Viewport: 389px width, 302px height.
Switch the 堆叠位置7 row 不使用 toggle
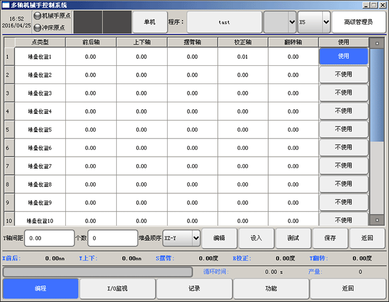click(343, 166)
